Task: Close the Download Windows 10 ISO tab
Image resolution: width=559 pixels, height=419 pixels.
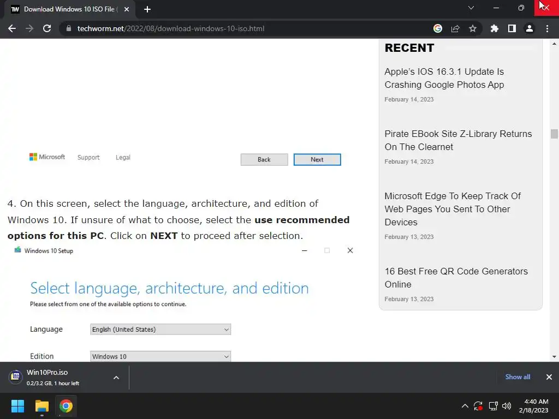Action: 127,9
